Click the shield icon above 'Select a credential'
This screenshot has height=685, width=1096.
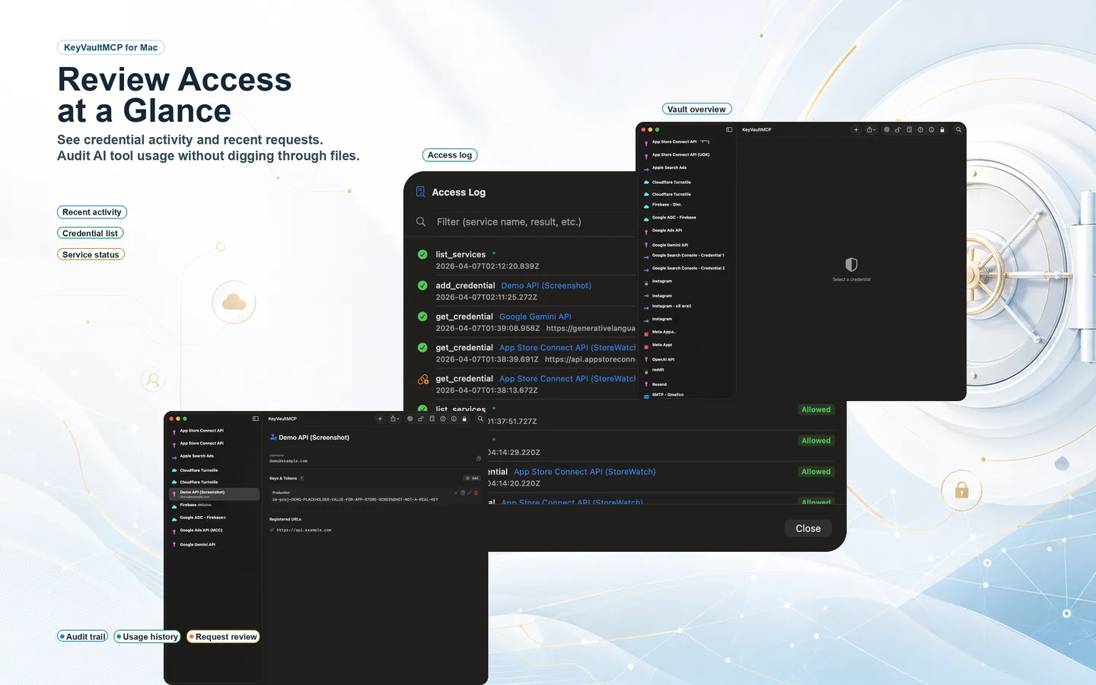pos(852,265)
